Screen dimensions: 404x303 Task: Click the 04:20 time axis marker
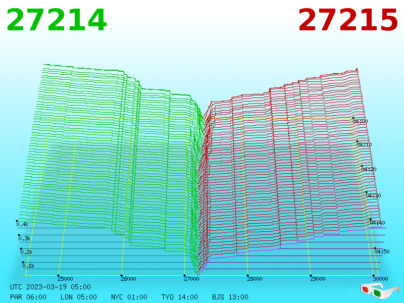click(369, 169)
